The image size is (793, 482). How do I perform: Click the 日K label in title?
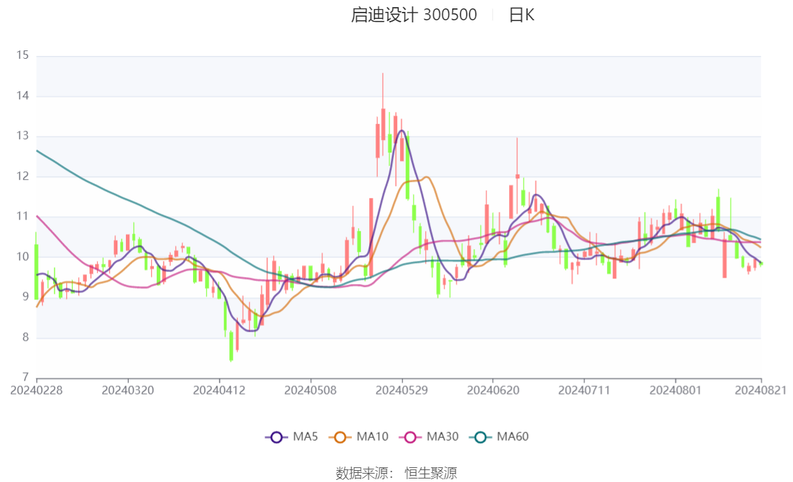(522, 15)
